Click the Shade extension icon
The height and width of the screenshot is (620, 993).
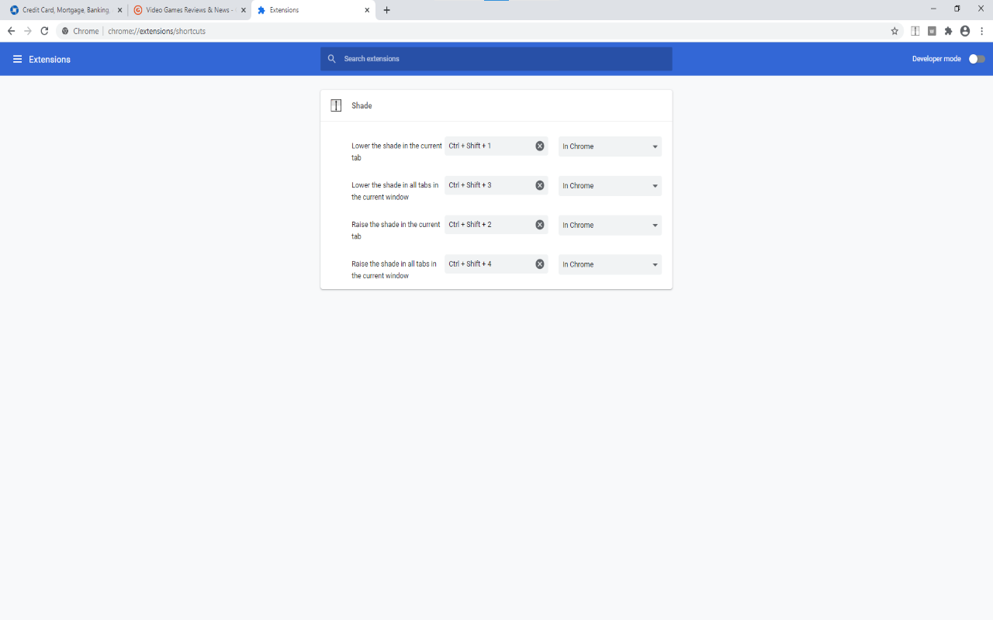336,105
